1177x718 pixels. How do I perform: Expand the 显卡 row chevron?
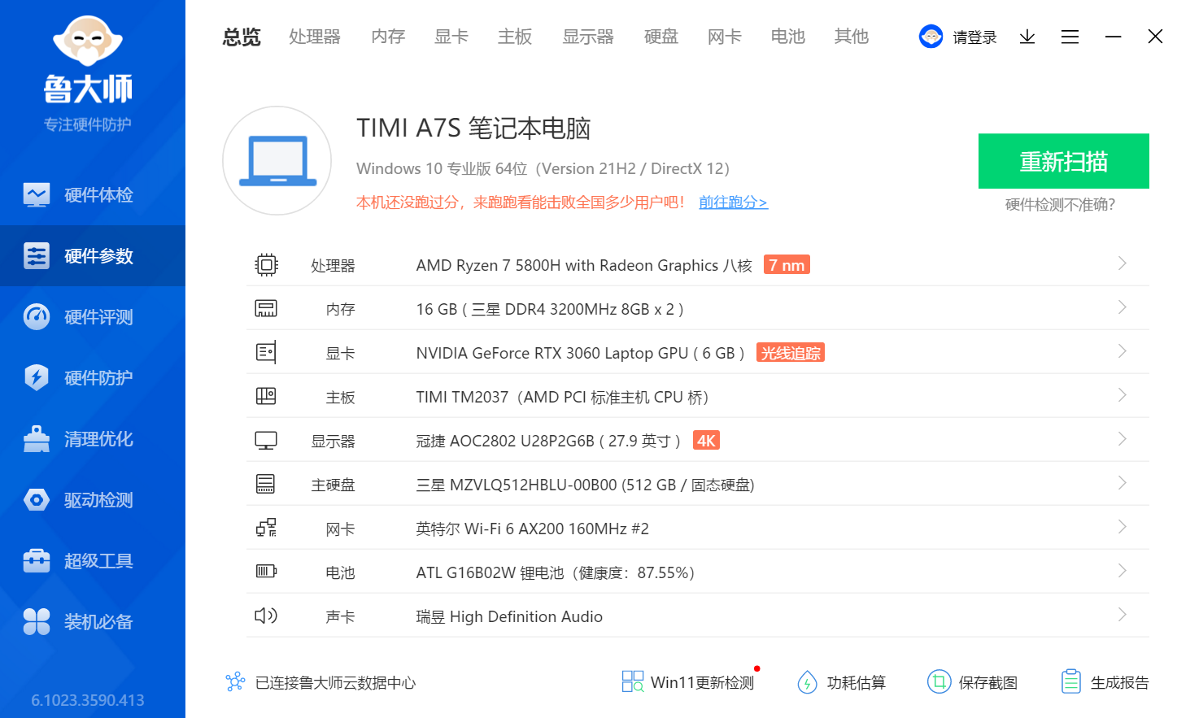point(1122,351)
